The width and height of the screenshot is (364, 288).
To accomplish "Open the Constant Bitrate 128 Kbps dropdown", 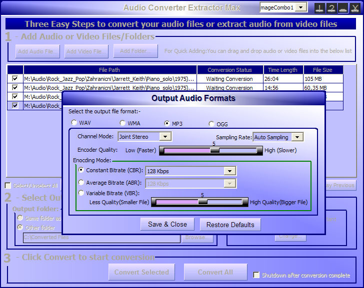I will point(230,171).
